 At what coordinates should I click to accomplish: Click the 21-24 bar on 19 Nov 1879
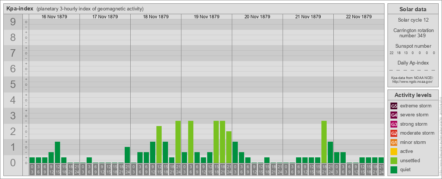pos(228,147)
